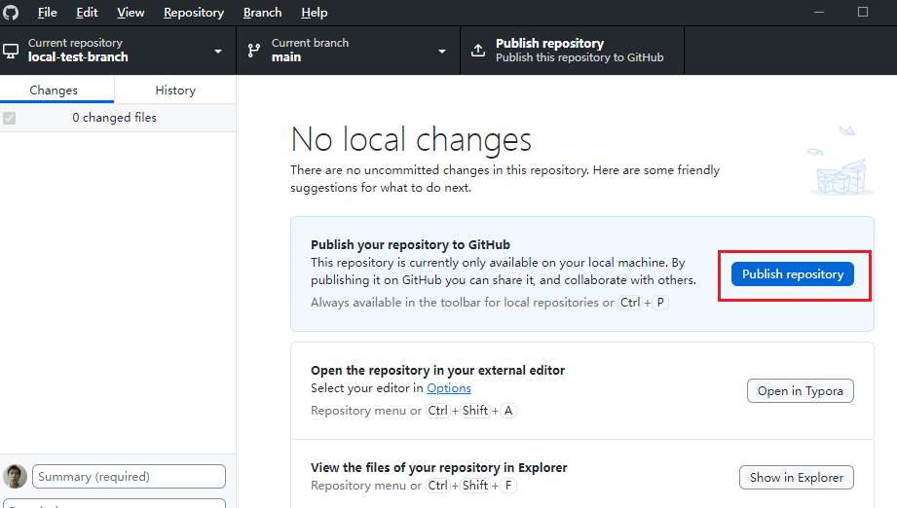Screen dimensions: 897x508
Task: Open the Help menu
Action: point(314,12)
